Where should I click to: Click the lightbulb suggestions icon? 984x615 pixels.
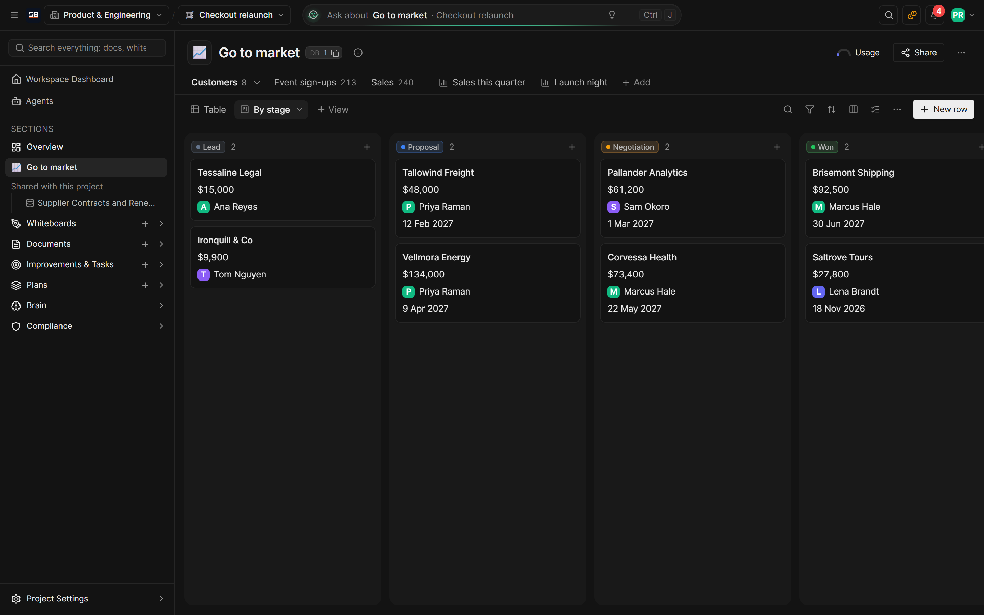pyautogui.click(x=612, y=15)
